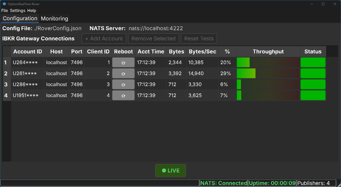This screenshot has height=187, width=341.
Task: Open the Help menu
Action: (32, 10)
